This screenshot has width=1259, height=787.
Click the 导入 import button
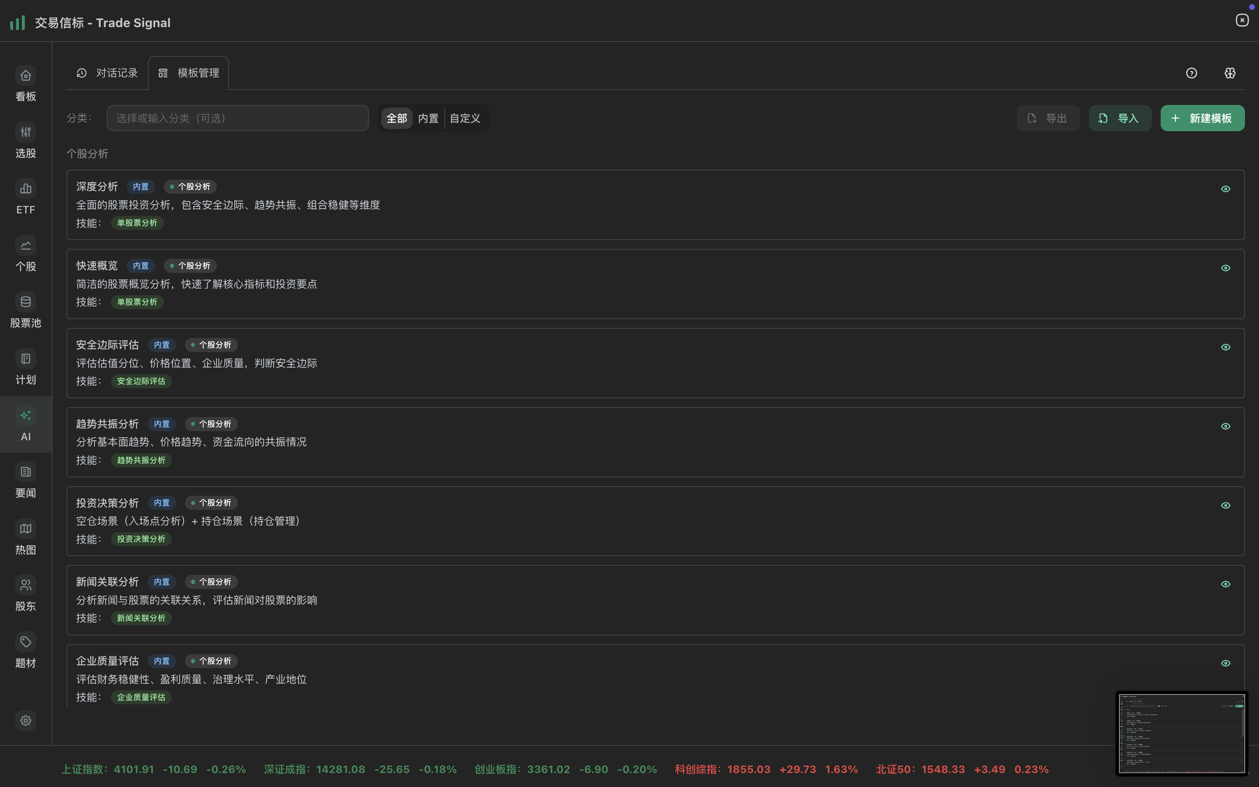pyautogui.click(x=1120, y=118)
